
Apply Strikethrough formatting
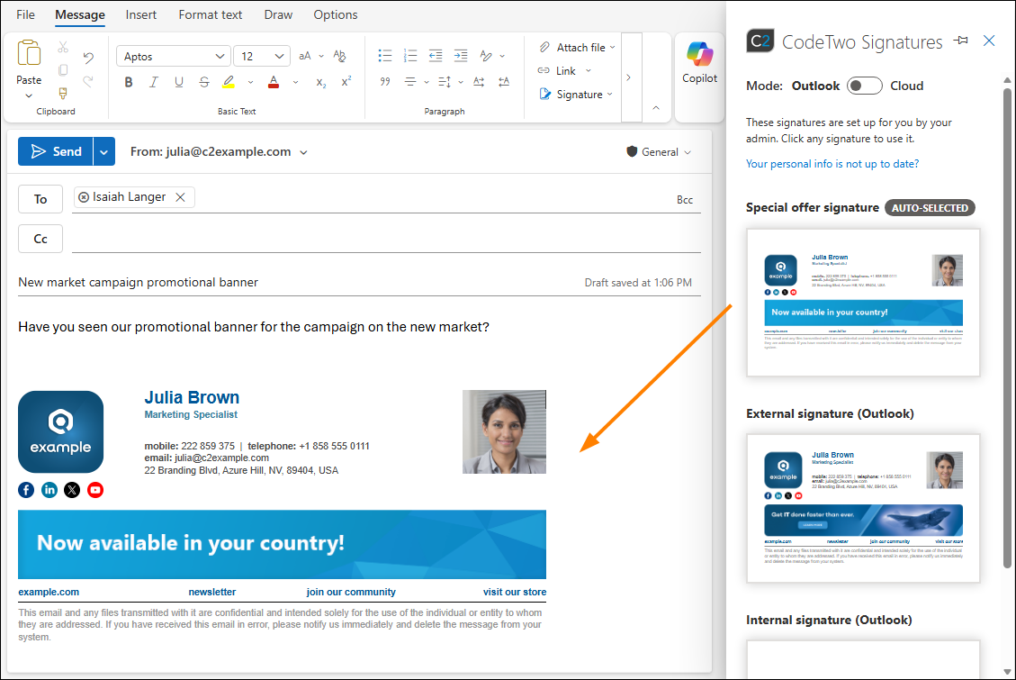[x=204, y=82]
